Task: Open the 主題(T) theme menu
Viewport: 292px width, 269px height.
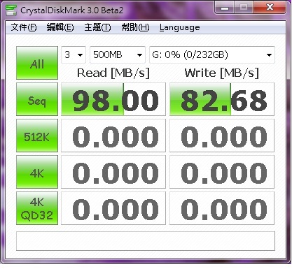Action: (x=97, y=27)
